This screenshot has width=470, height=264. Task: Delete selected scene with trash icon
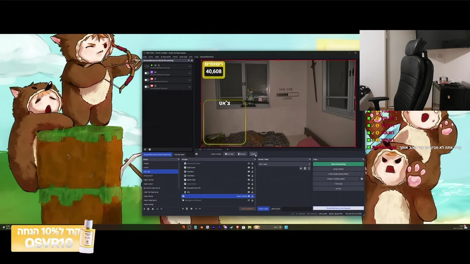pyautogui.click(x=148, y=209)
